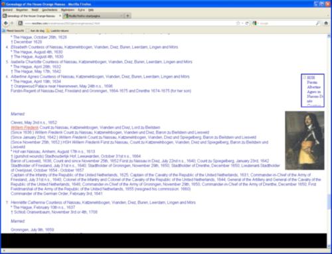Open the Bladwijzers menu
This screenshot has height=254, width=332.
[x=68, y=10]
